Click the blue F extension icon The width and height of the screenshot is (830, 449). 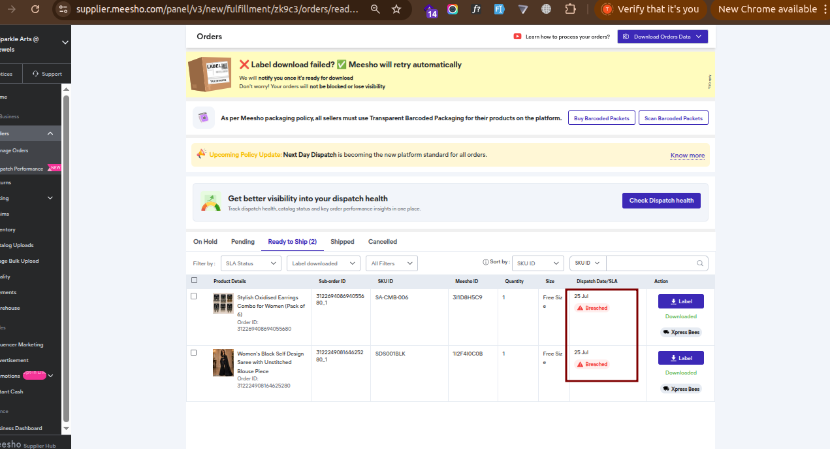point(500,9)
